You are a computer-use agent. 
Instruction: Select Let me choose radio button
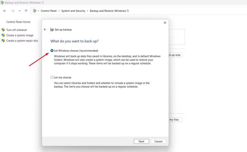[x=52, y=77]
